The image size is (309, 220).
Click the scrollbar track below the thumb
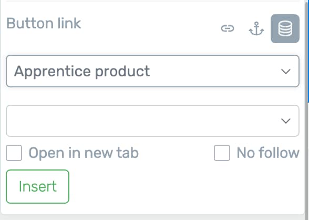pos(308,158)
